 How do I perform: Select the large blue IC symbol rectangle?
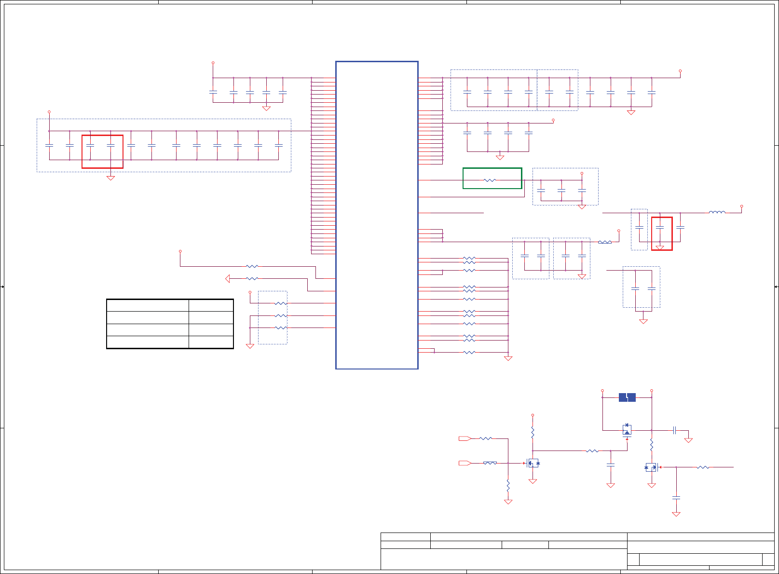(x=377, y=215)
